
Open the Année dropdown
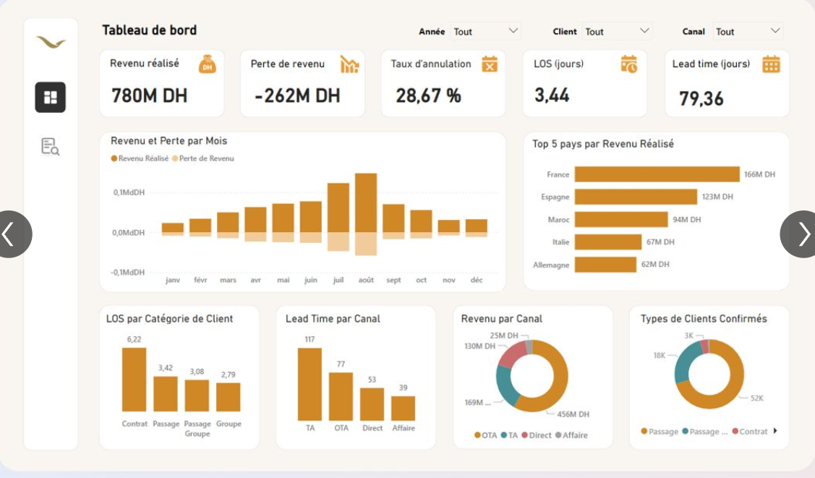[485, 31]
